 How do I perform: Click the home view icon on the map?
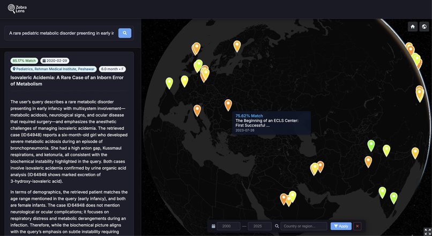click(413, 27)
